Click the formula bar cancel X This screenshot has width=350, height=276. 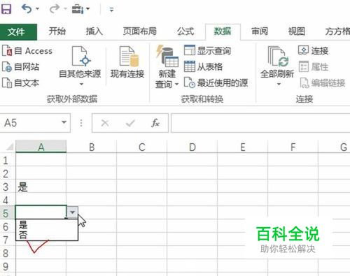pyautogui.click(x=105, y=123)
